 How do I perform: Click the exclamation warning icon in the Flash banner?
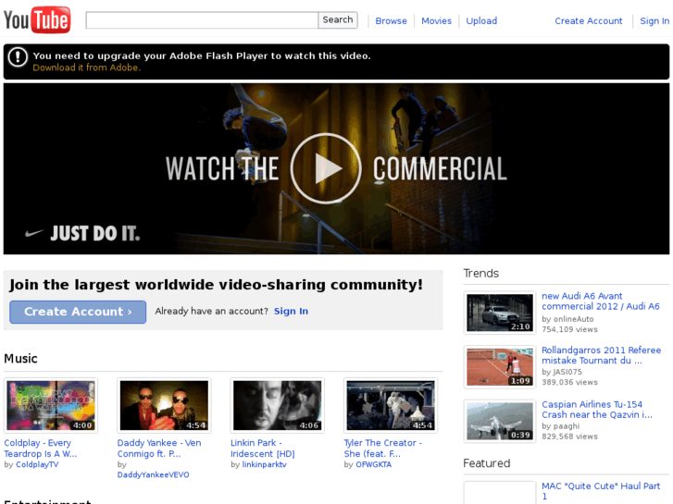click(18, 57)
